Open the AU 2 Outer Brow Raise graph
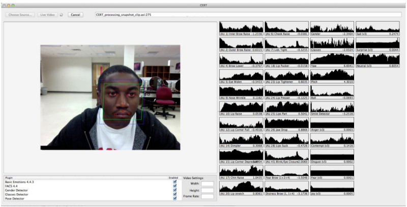The width and height of the screenshot is (407, 207). point(241,44)
